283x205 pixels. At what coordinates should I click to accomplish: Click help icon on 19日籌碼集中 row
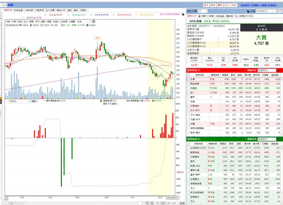click(x=218, y=39)
